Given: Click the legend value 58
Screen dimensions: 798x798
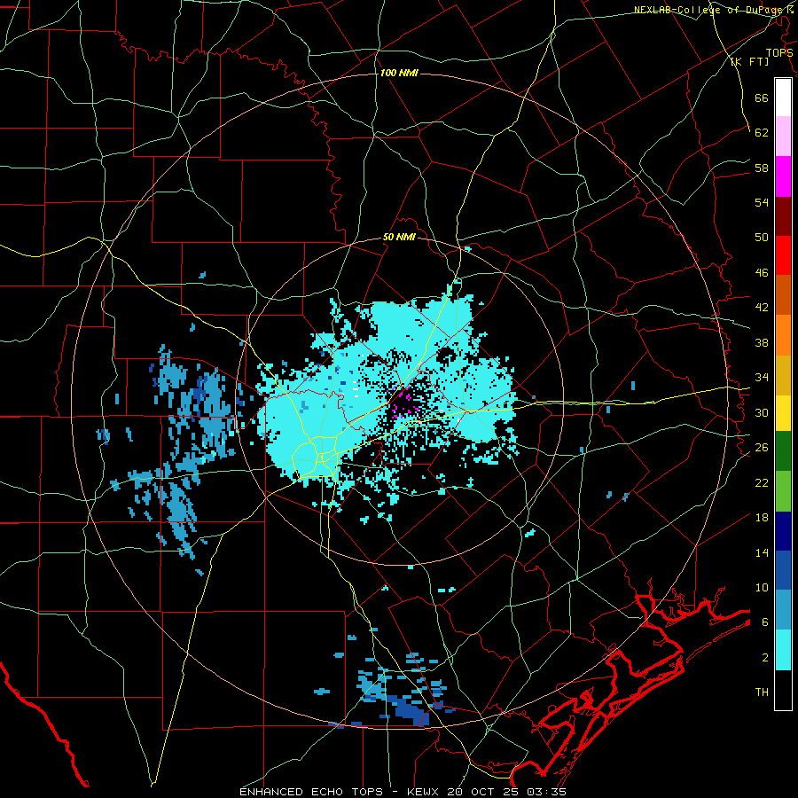Looking at the screenshot, I should coord(762,168).
